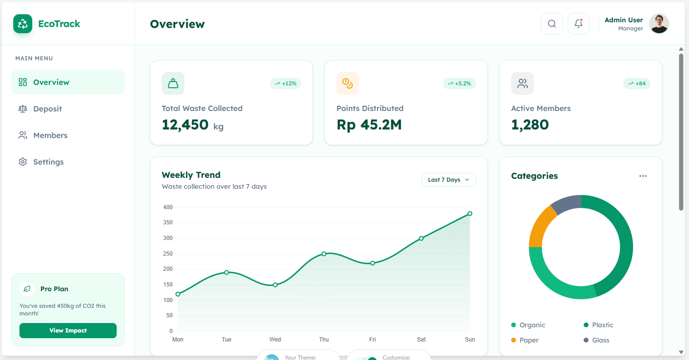Viewport: 689px width, 360px height.
Task: Open the Last 7 Days dropdown
Action: [x=448, y=180]
